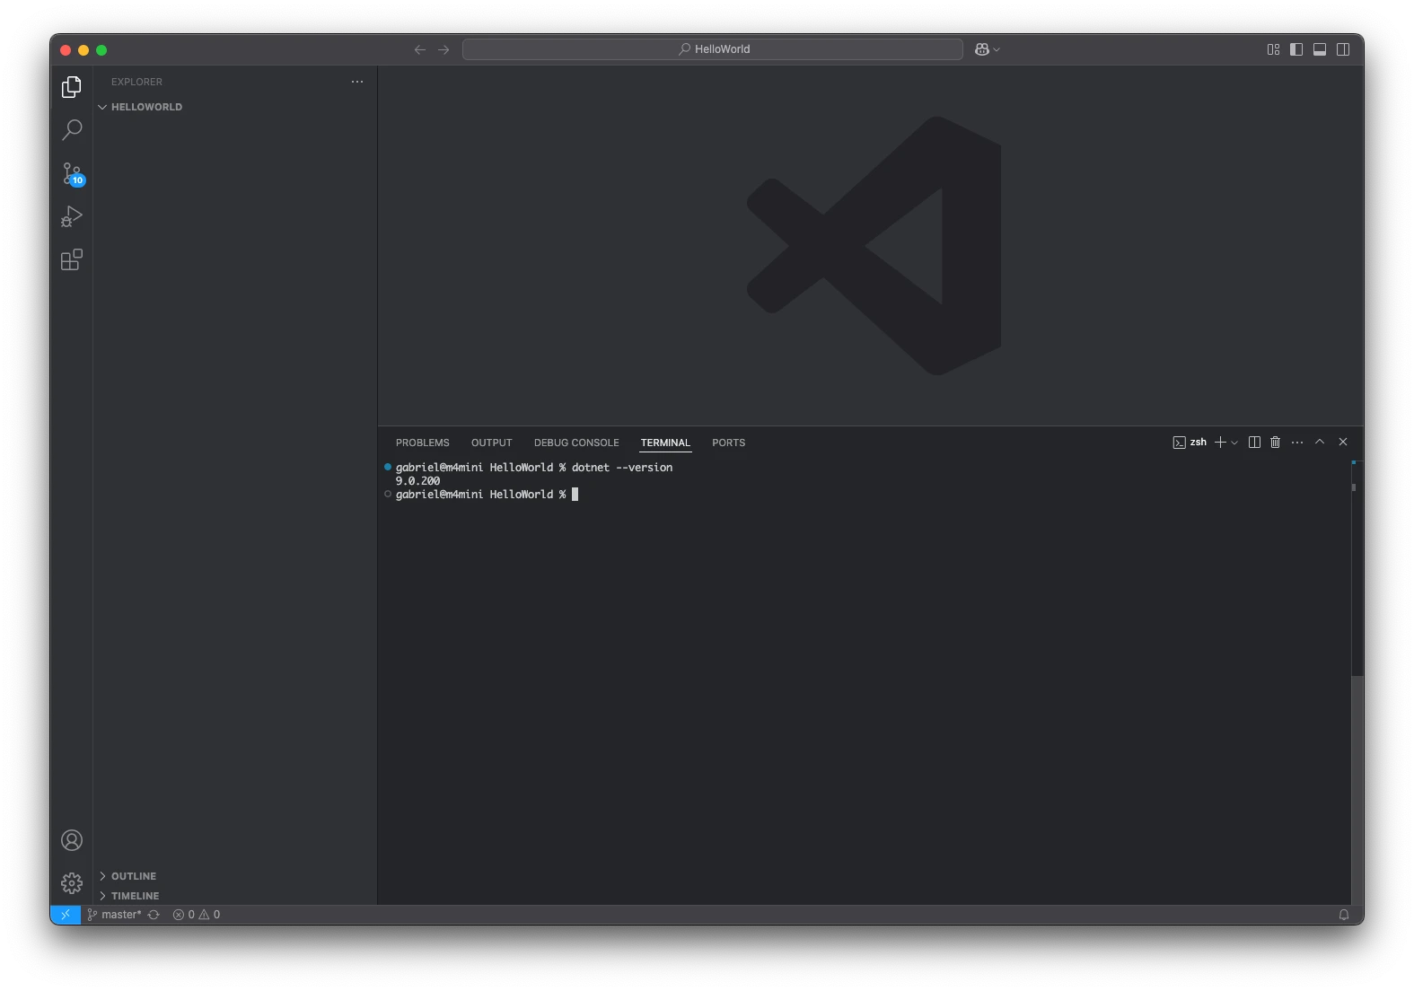This screenshot has height=991, width=1414.
Task: Kill terminal using the trash icon
Action: click(x=1275, y=443)
